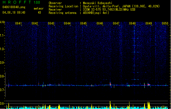
Task: Select the meteor count value 43
Action: (39, 13)
